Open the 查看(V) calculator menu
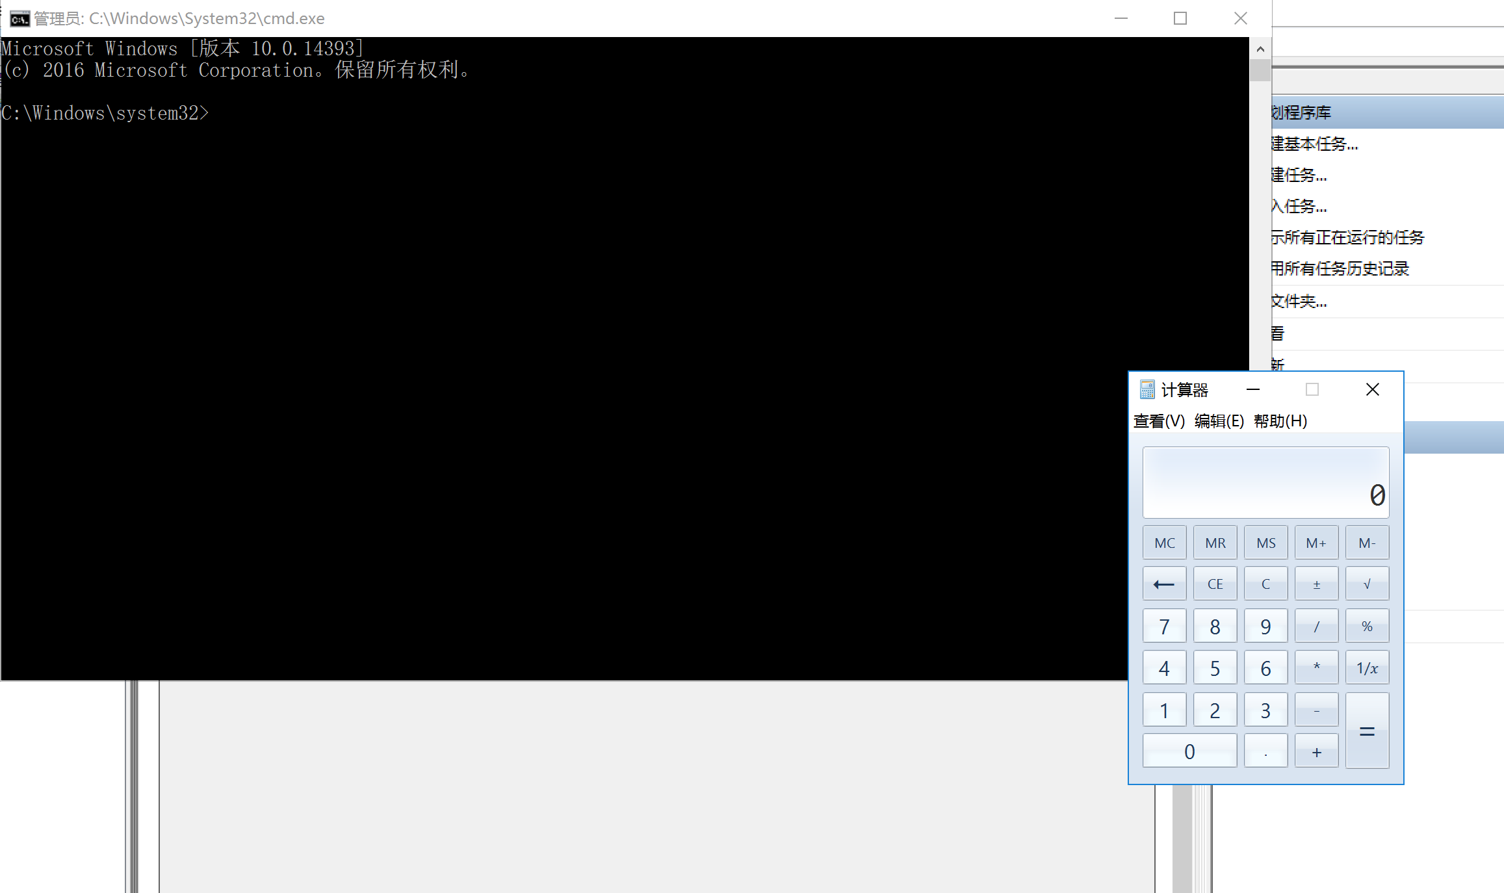The width and height of the screenshot is (1504, 893). [x=1159, y=421]
